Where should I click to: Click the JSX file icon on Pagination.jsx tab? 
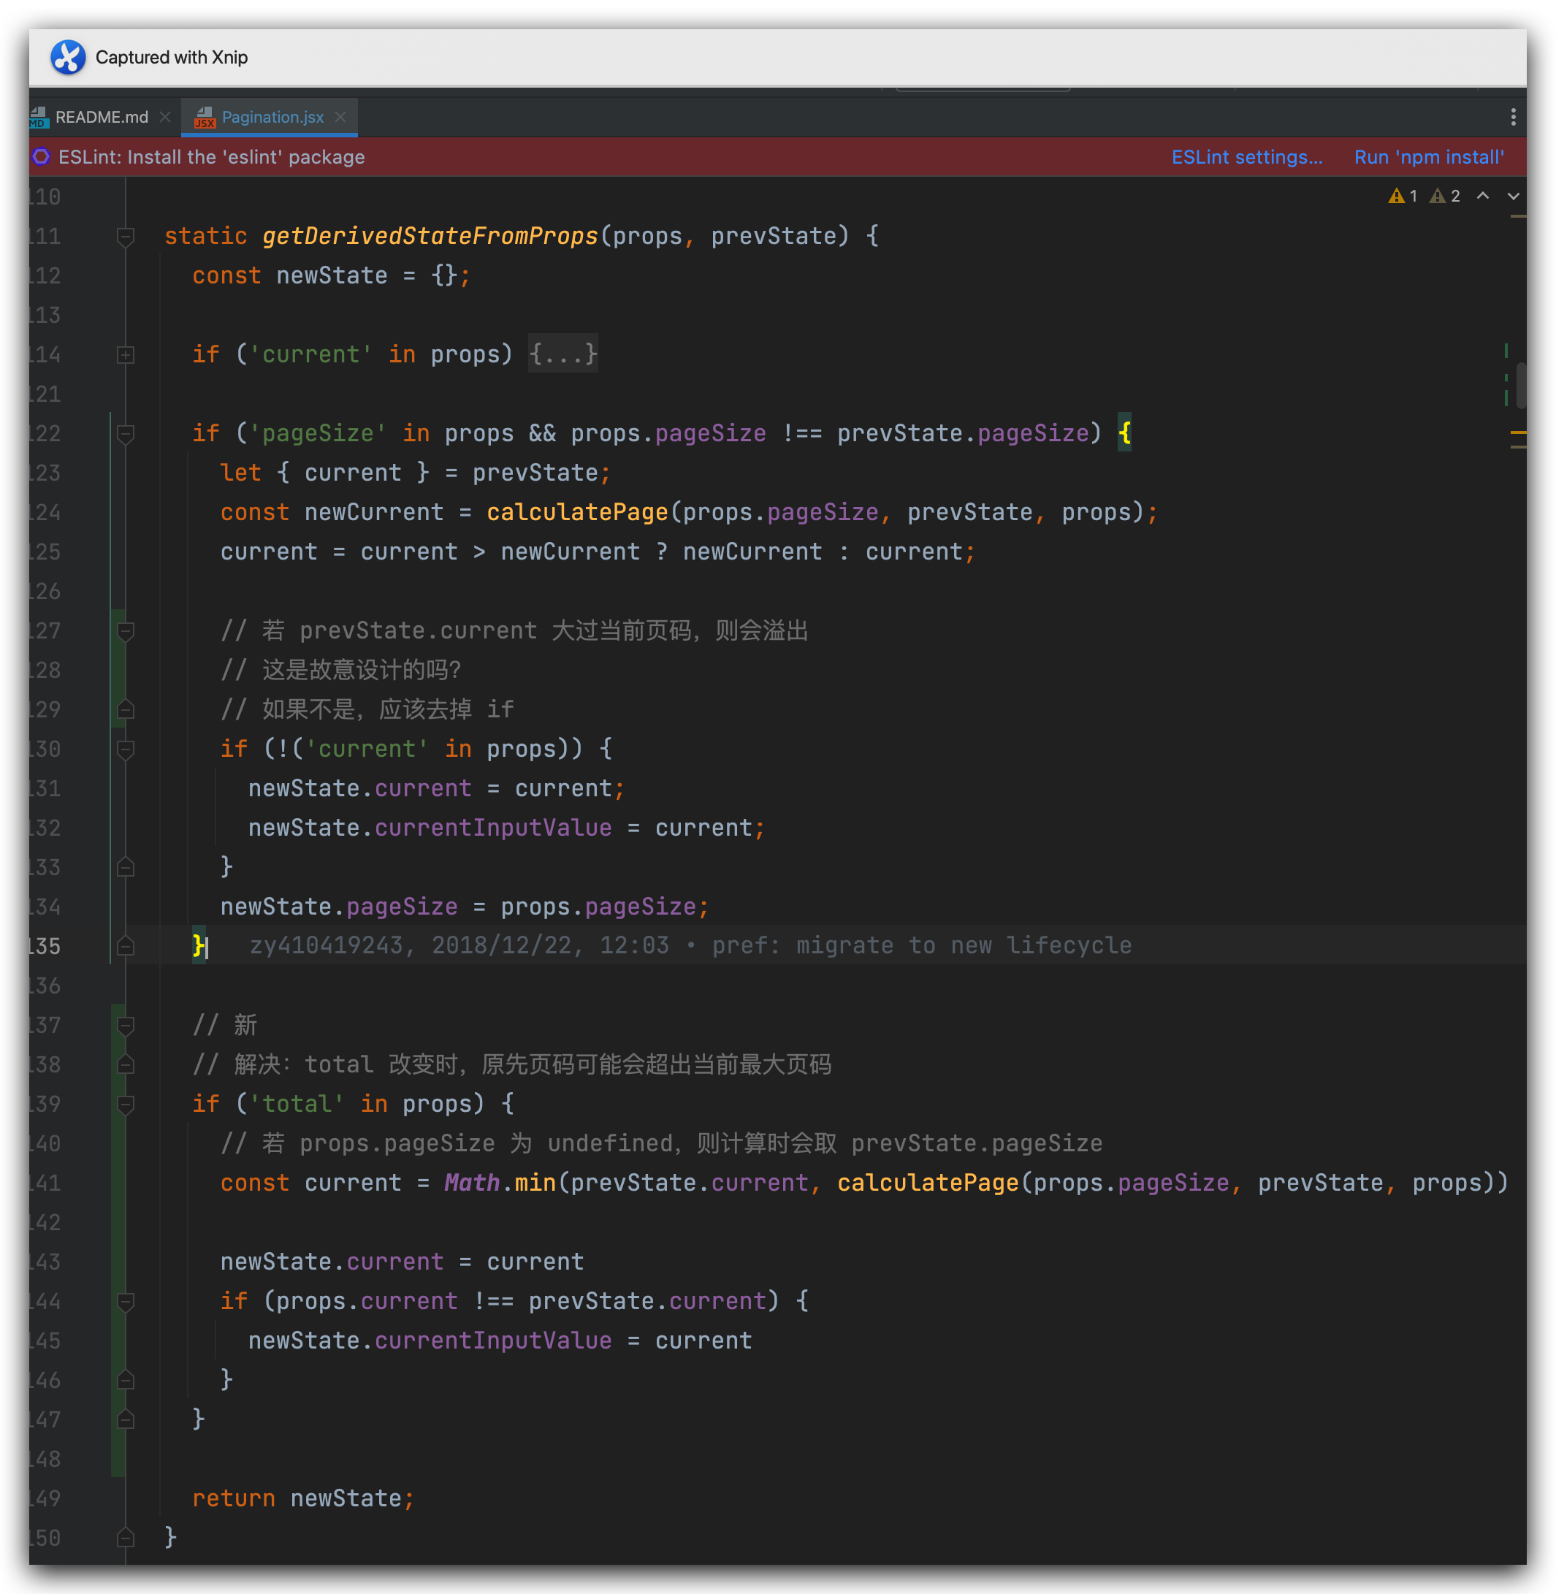[x=206, y=117]
